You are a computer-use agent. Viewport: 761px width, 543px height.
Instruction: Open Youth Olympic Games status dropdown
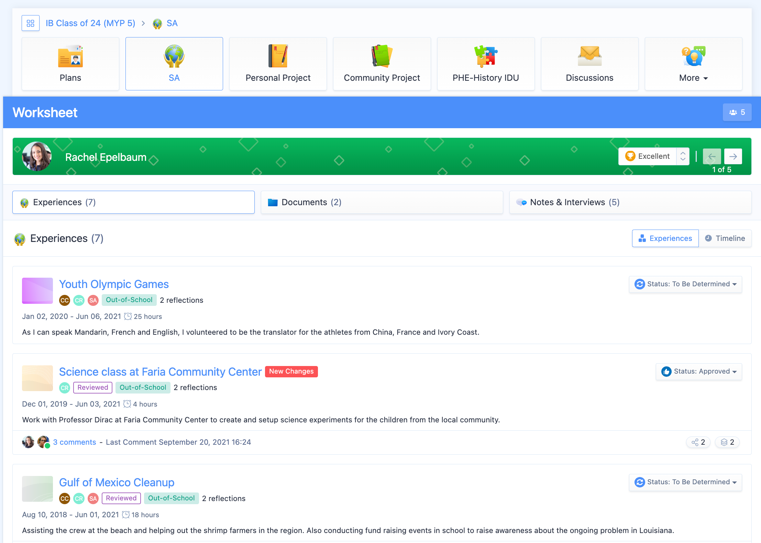click(x=685, y=284)
